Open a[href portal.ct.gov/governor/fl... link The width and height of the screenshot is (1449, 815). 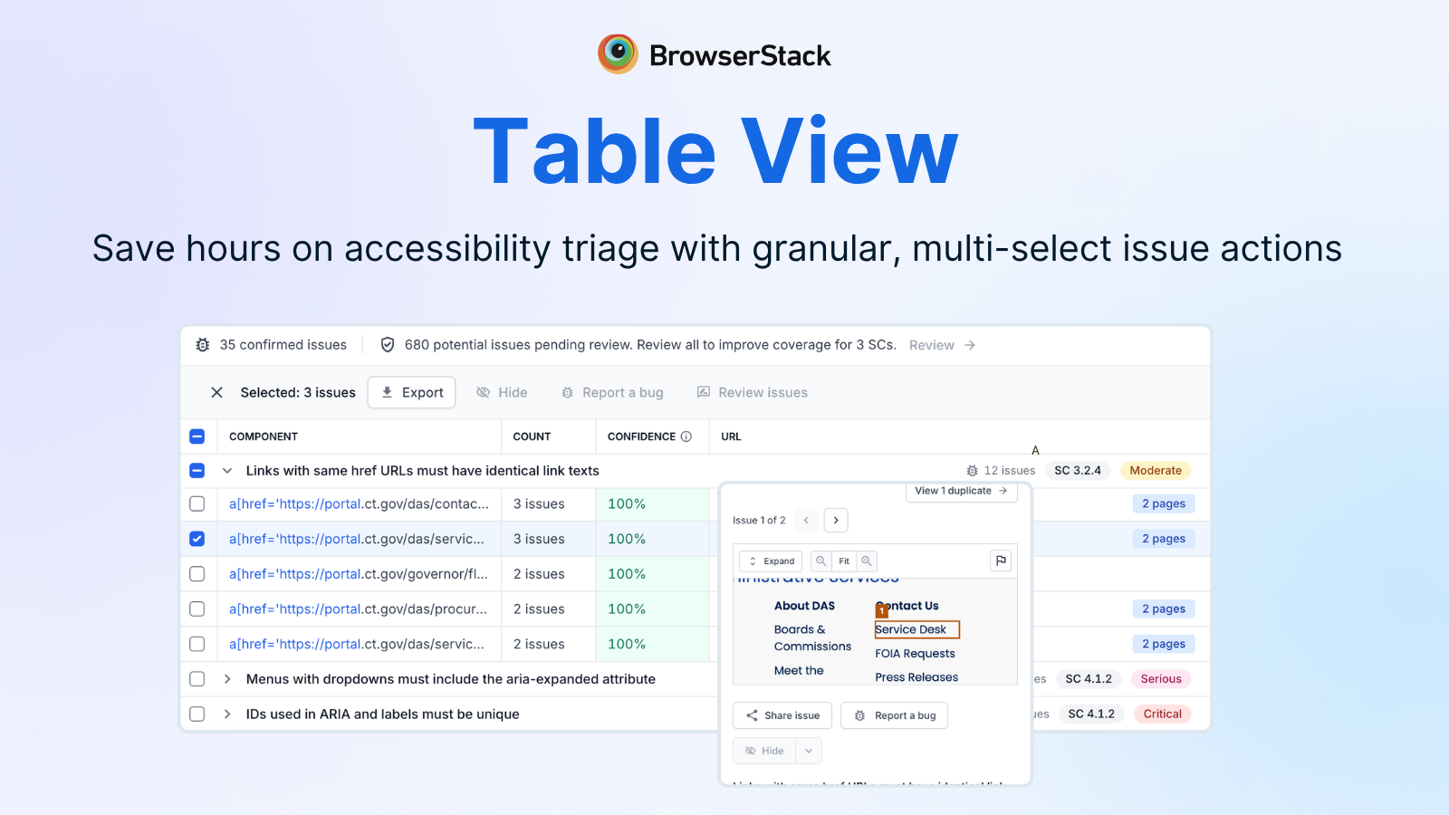[359, 574]
